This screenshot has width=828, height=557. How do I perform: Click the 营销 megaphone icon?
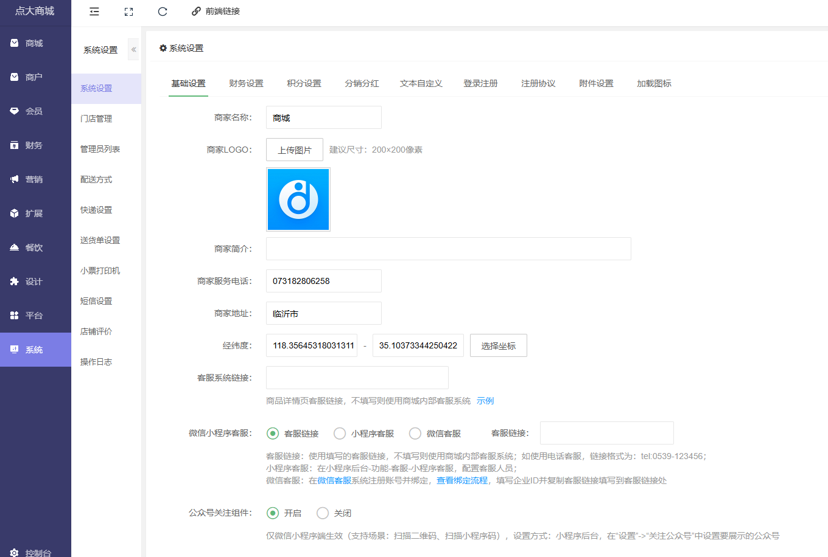(x=15, y=179)
